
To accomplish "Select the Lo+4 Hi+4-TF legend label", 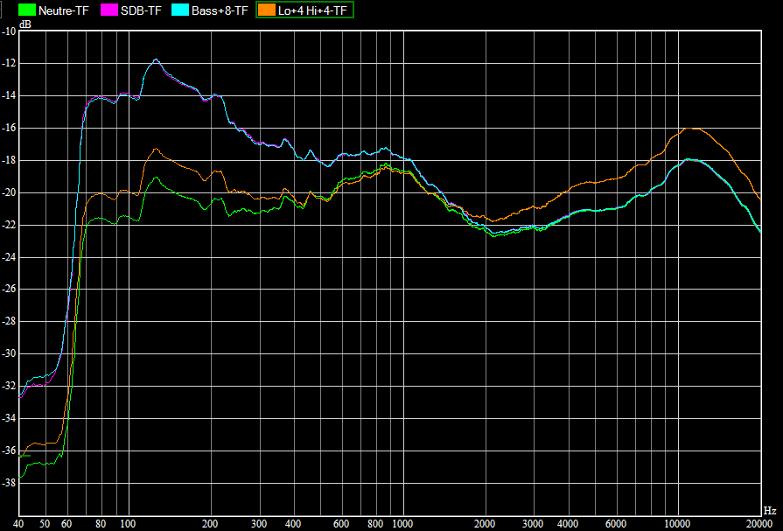I will [x=312, y=10].
